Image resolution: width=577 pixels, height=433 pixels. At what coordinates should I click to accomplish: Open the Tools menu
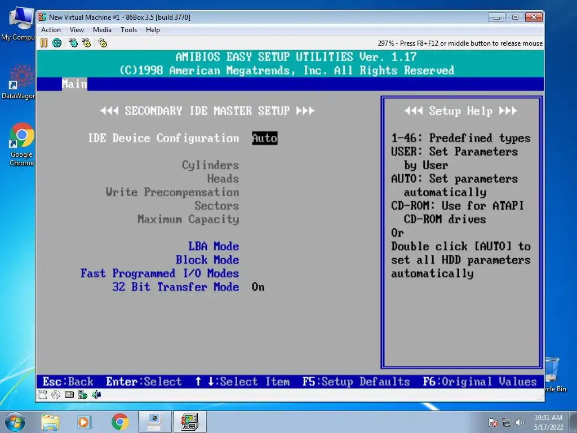(x=129, y=30)
